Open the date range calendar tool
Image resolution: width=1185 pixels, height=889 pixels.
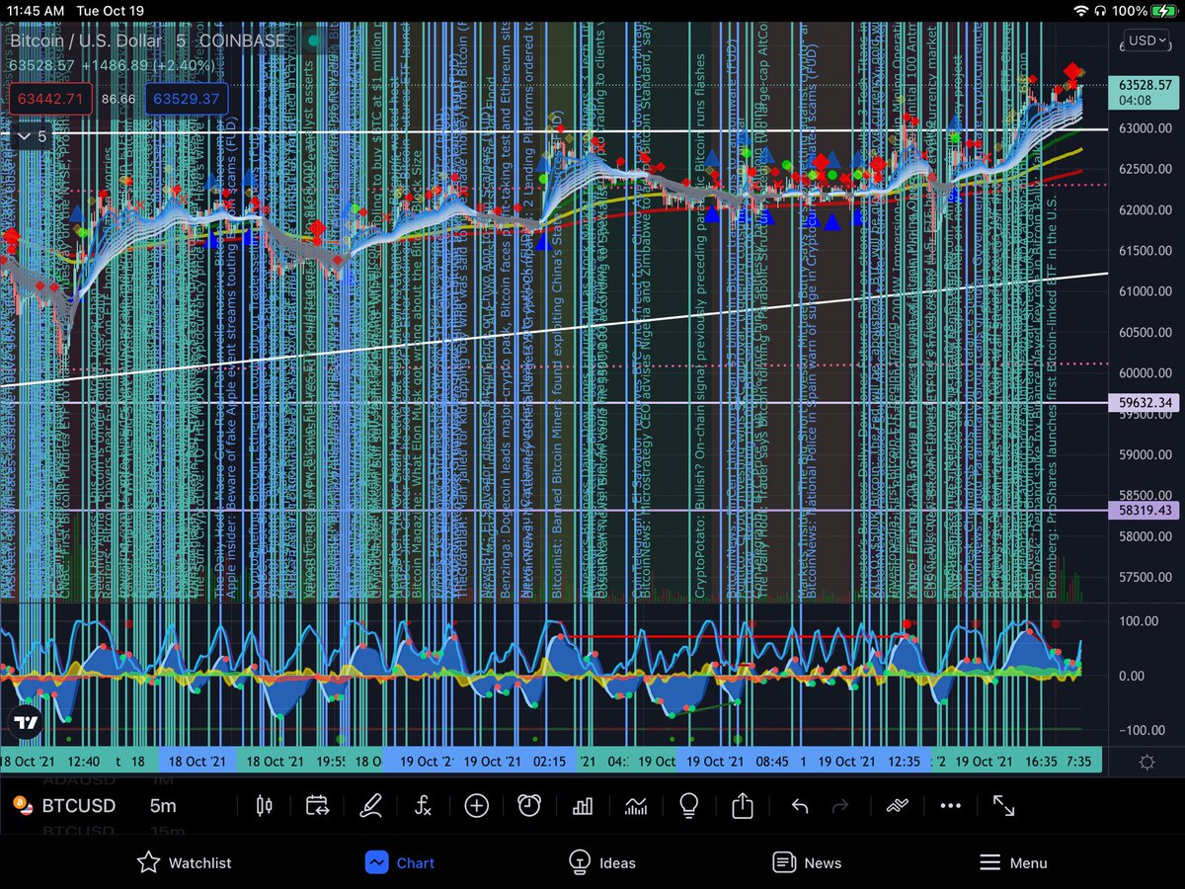317,806
